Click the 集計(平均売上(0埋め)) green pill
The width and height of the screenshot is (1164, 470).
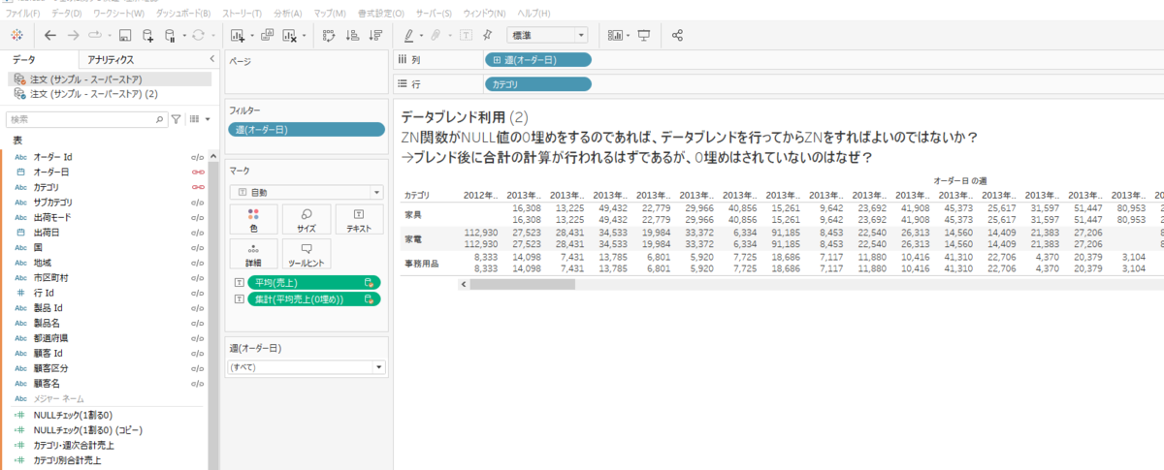coord(313,299)
